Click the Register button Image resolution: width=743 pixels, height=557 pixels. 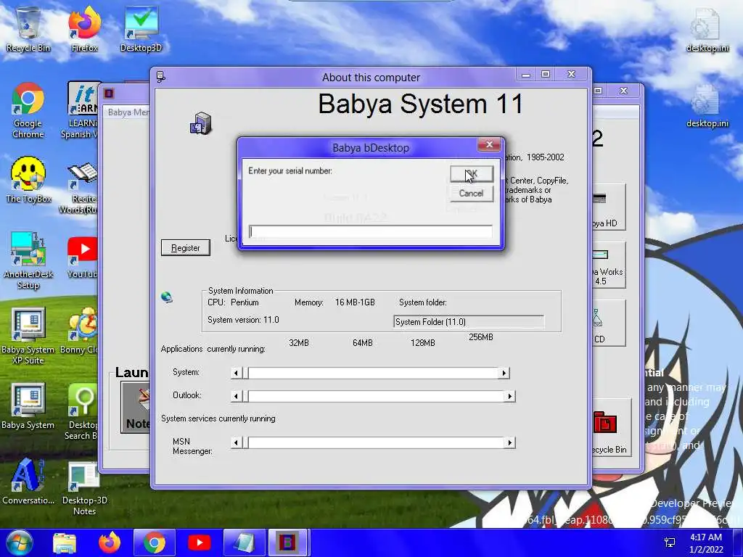click(x=185, y=248)
